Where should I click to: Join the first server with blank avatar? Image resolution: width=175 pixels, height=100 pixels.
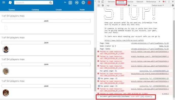[46, 21]
